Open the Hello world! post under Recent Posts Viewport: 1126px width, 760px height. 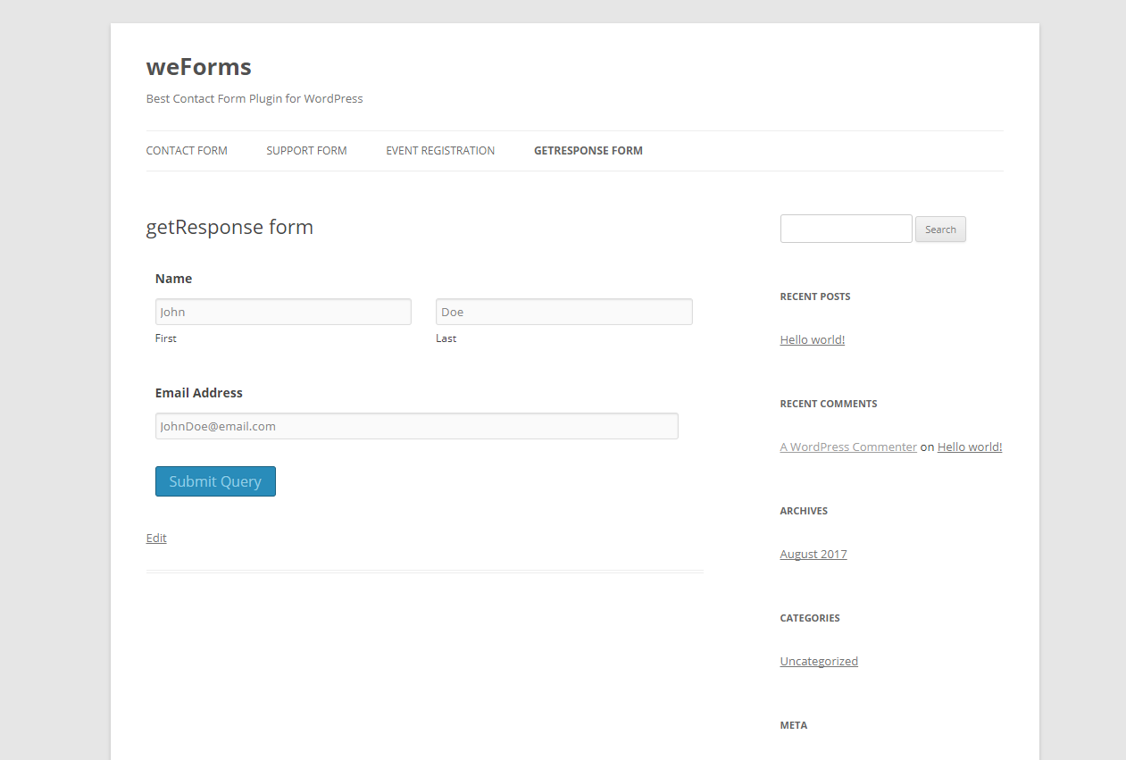tap(812, 339)
